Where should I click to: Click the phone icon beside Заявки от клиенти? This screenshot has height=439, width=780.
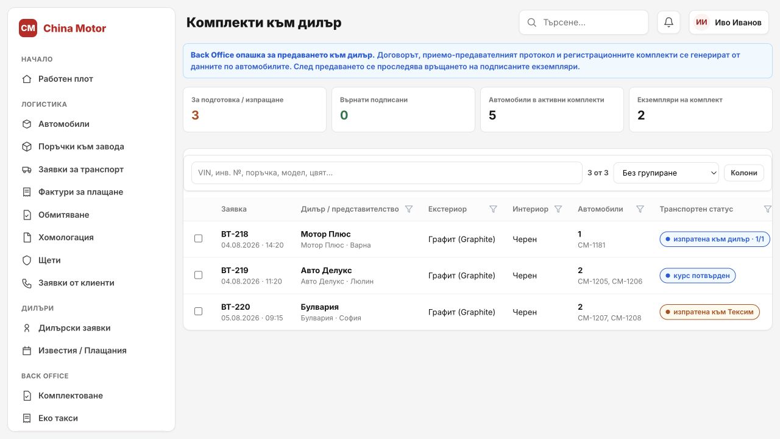click(27, 283)
